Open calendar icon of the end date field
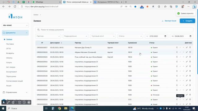Viewport: 198px width, 111px height. coord(191,36)
